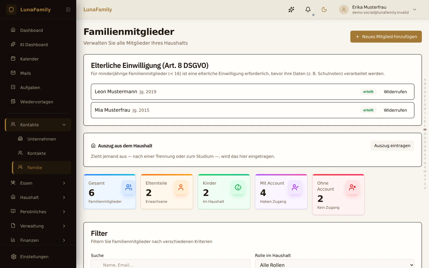The image size is (429, 268).
Task: Click the house icon beside Auszug aus dem Haushalt
Action: 93,146
